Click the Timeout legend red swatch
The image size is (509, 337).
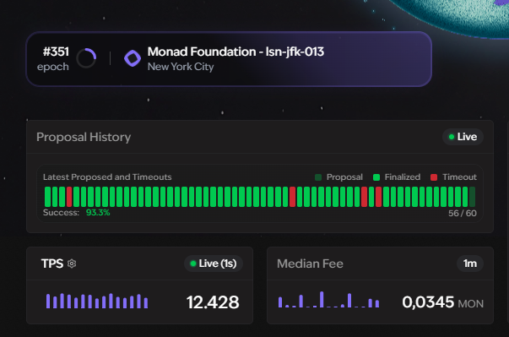(434, 177)
